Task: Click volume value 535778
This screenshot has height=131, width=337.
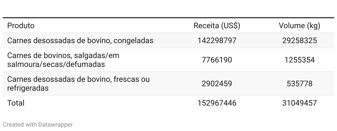Action: click(299, 83)
